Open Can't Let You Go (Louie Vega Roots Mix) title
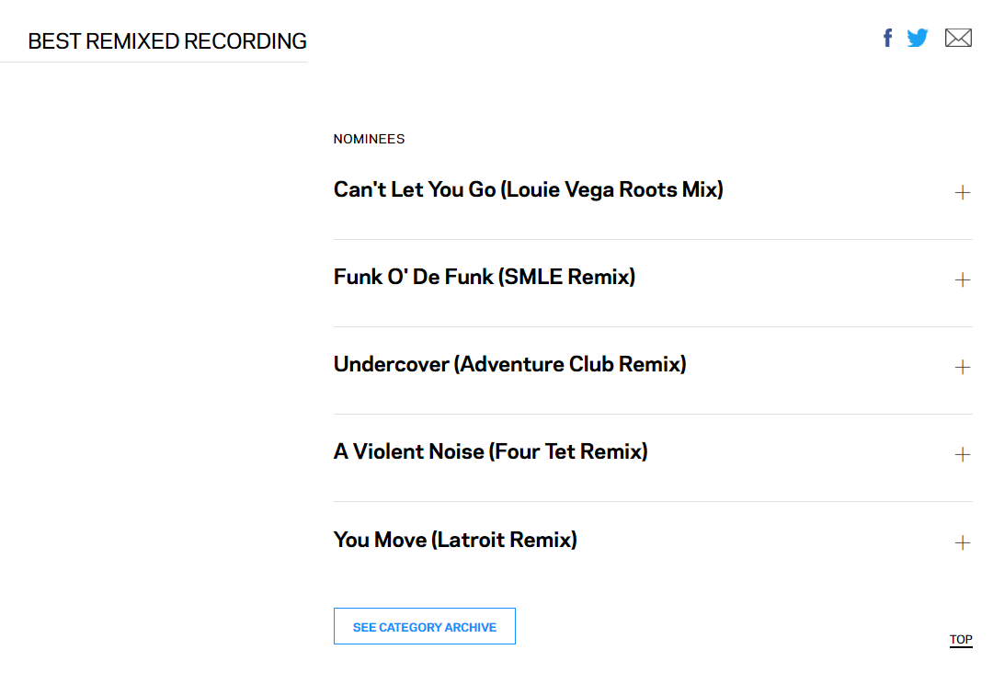Image resolution: width=993 pixels, height=684 pixels. (528, 189)
